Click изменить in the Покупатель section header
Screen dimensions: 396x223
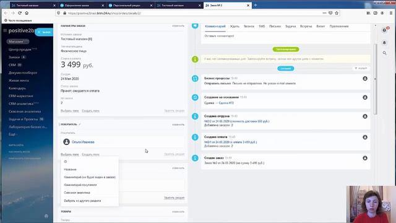click(178, 125)
